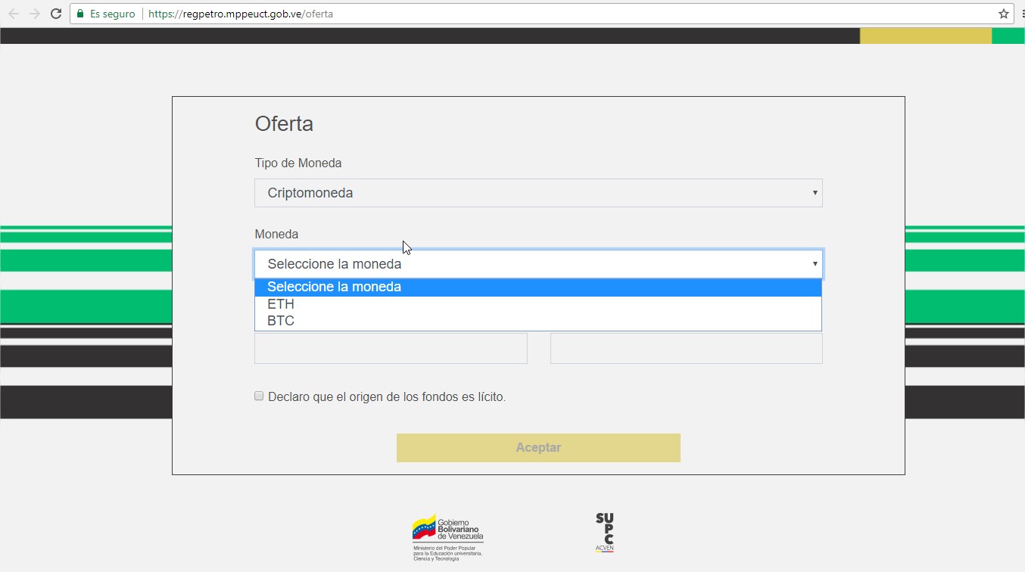Choose the 'Seleccione la moneda' option
Viewport: 1025px width, 572px height.
[x=538, y=288]
